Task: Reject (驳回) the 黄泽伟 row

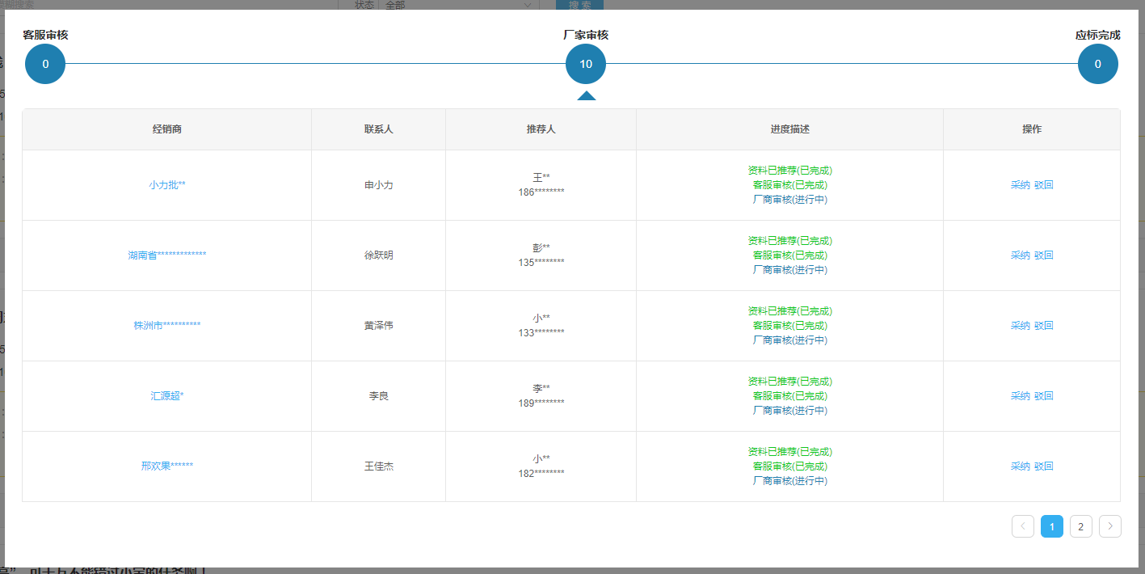Action: pyautogui.click(x=1044, y=326)
